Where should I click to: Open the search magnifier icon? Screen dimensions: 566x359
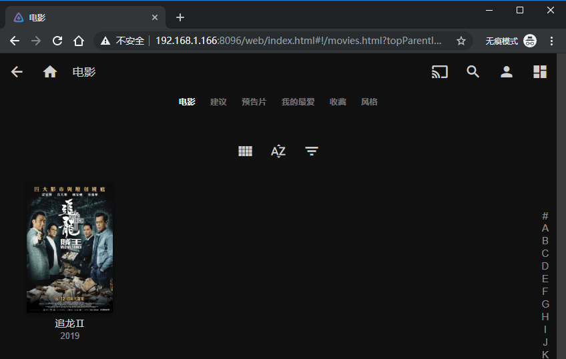pyautogui.click(x=473, y=72)
